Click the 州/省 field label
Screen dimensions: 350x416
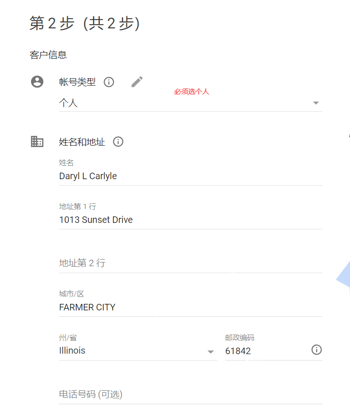[x=68, y=338]
